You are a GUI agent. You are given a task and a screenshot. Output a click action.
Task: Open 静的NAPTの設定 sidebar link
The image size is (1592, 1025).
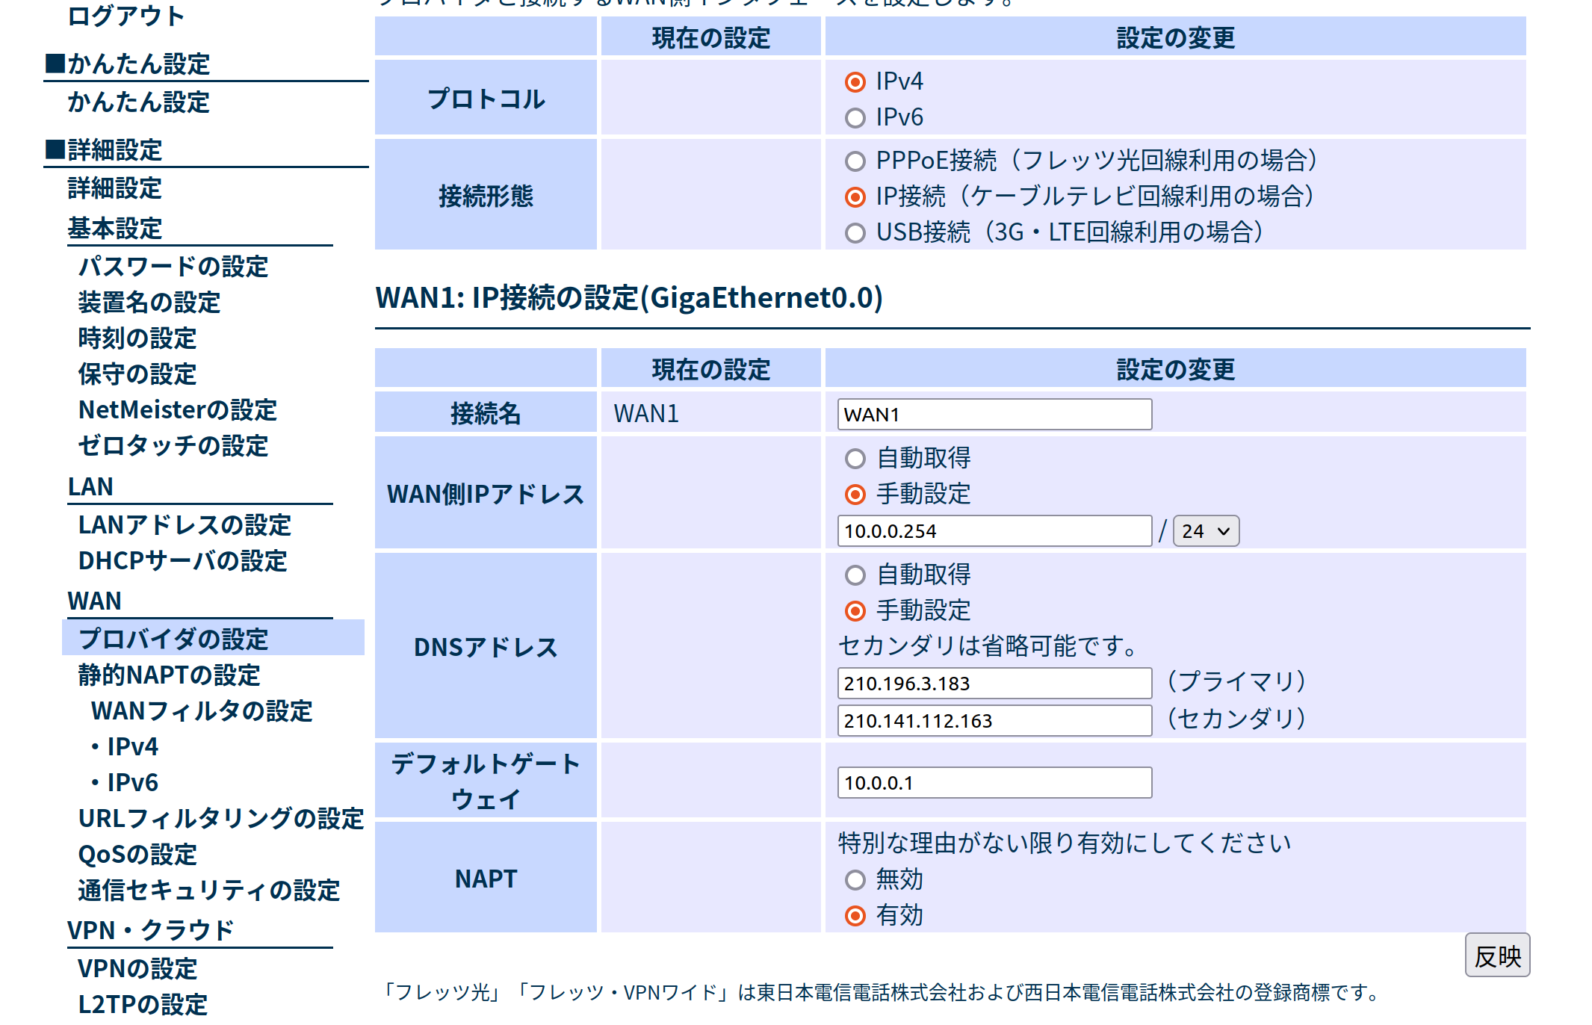pyautogui.click(x=169, y=675)
